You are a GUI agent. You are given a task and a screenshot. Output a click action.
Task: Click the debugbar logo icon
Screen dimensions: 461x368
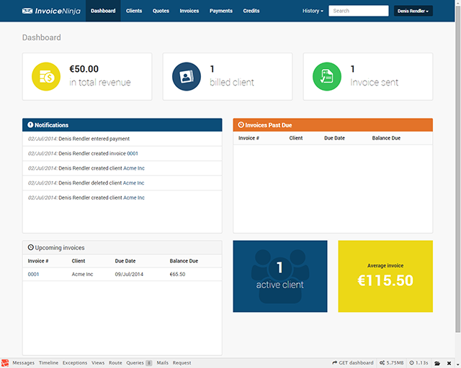pos(6,363)
